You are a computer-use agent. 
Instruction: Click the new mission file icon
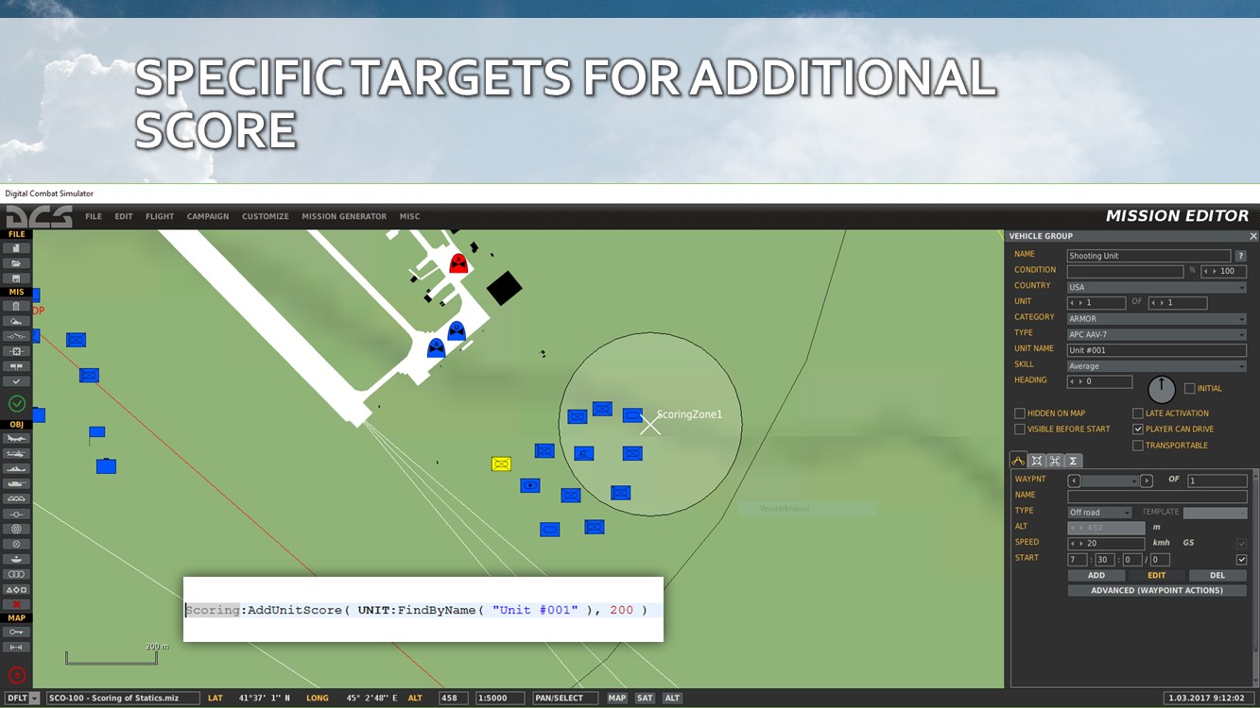point(16,248)
